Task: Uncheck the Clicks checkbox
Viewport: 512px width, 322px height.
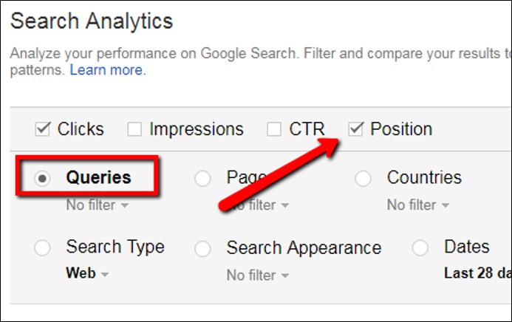Action: [x=42, y=129]
